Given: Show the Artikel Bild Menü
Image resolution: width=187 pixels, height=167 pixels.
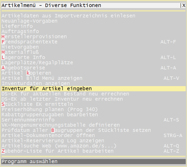Looking at the screenshot, I should point(42,78).
